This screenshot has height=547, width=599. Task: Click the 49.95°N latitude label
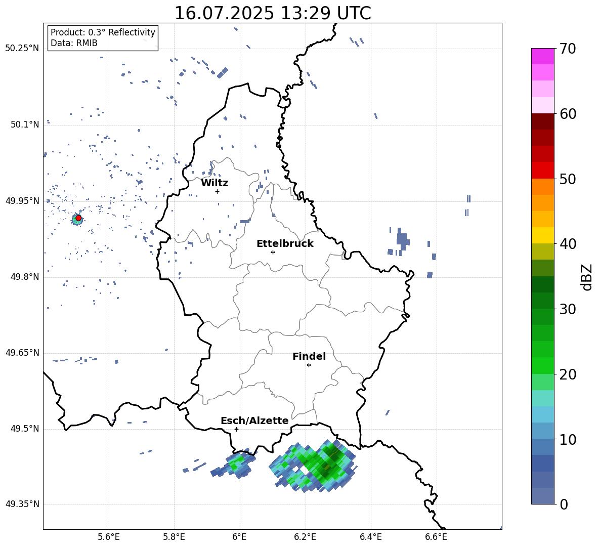point(22,201)
